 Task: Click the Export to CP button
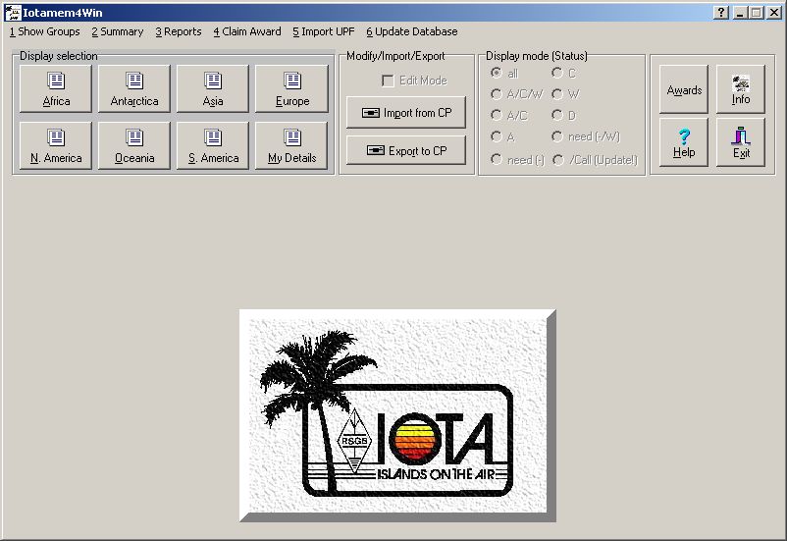[x=406, y=150]
